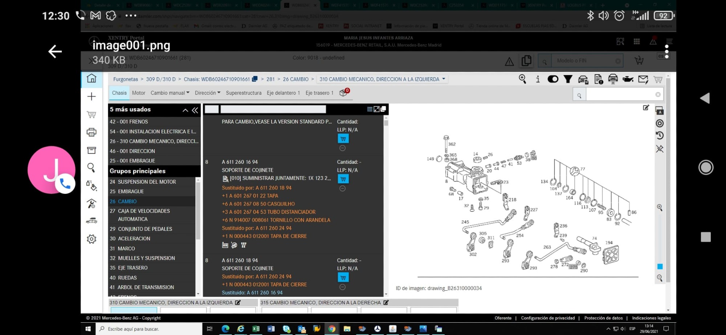The image size is (726, 335).
Task: Click the 309 D/310 D breadcrumb
Action: pos(161,79)
